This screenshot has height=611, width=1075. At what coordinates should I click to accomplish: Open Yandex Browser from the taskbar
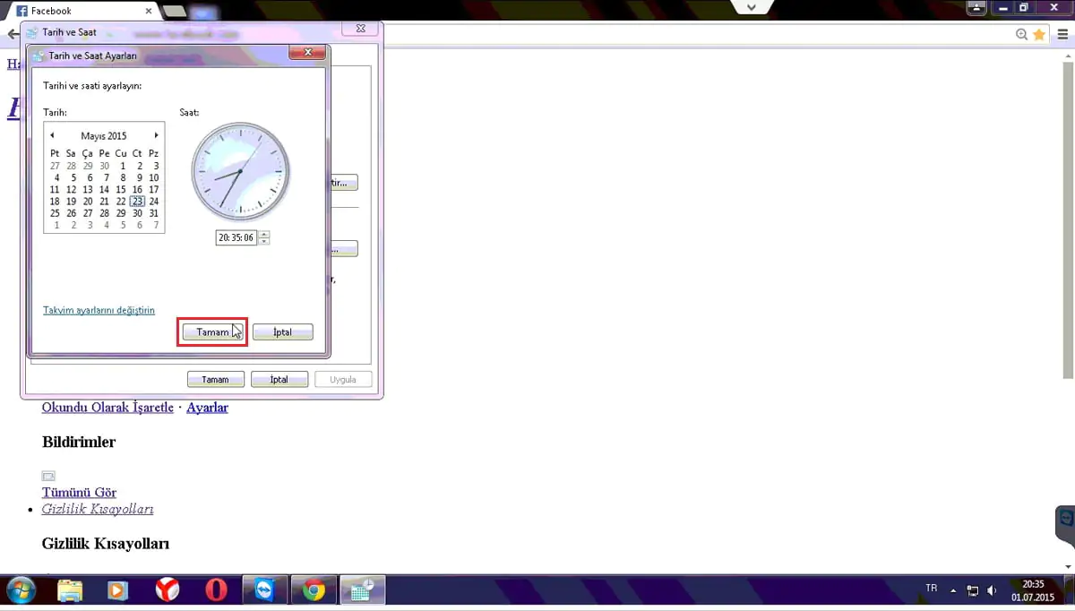tap(168, 591)
